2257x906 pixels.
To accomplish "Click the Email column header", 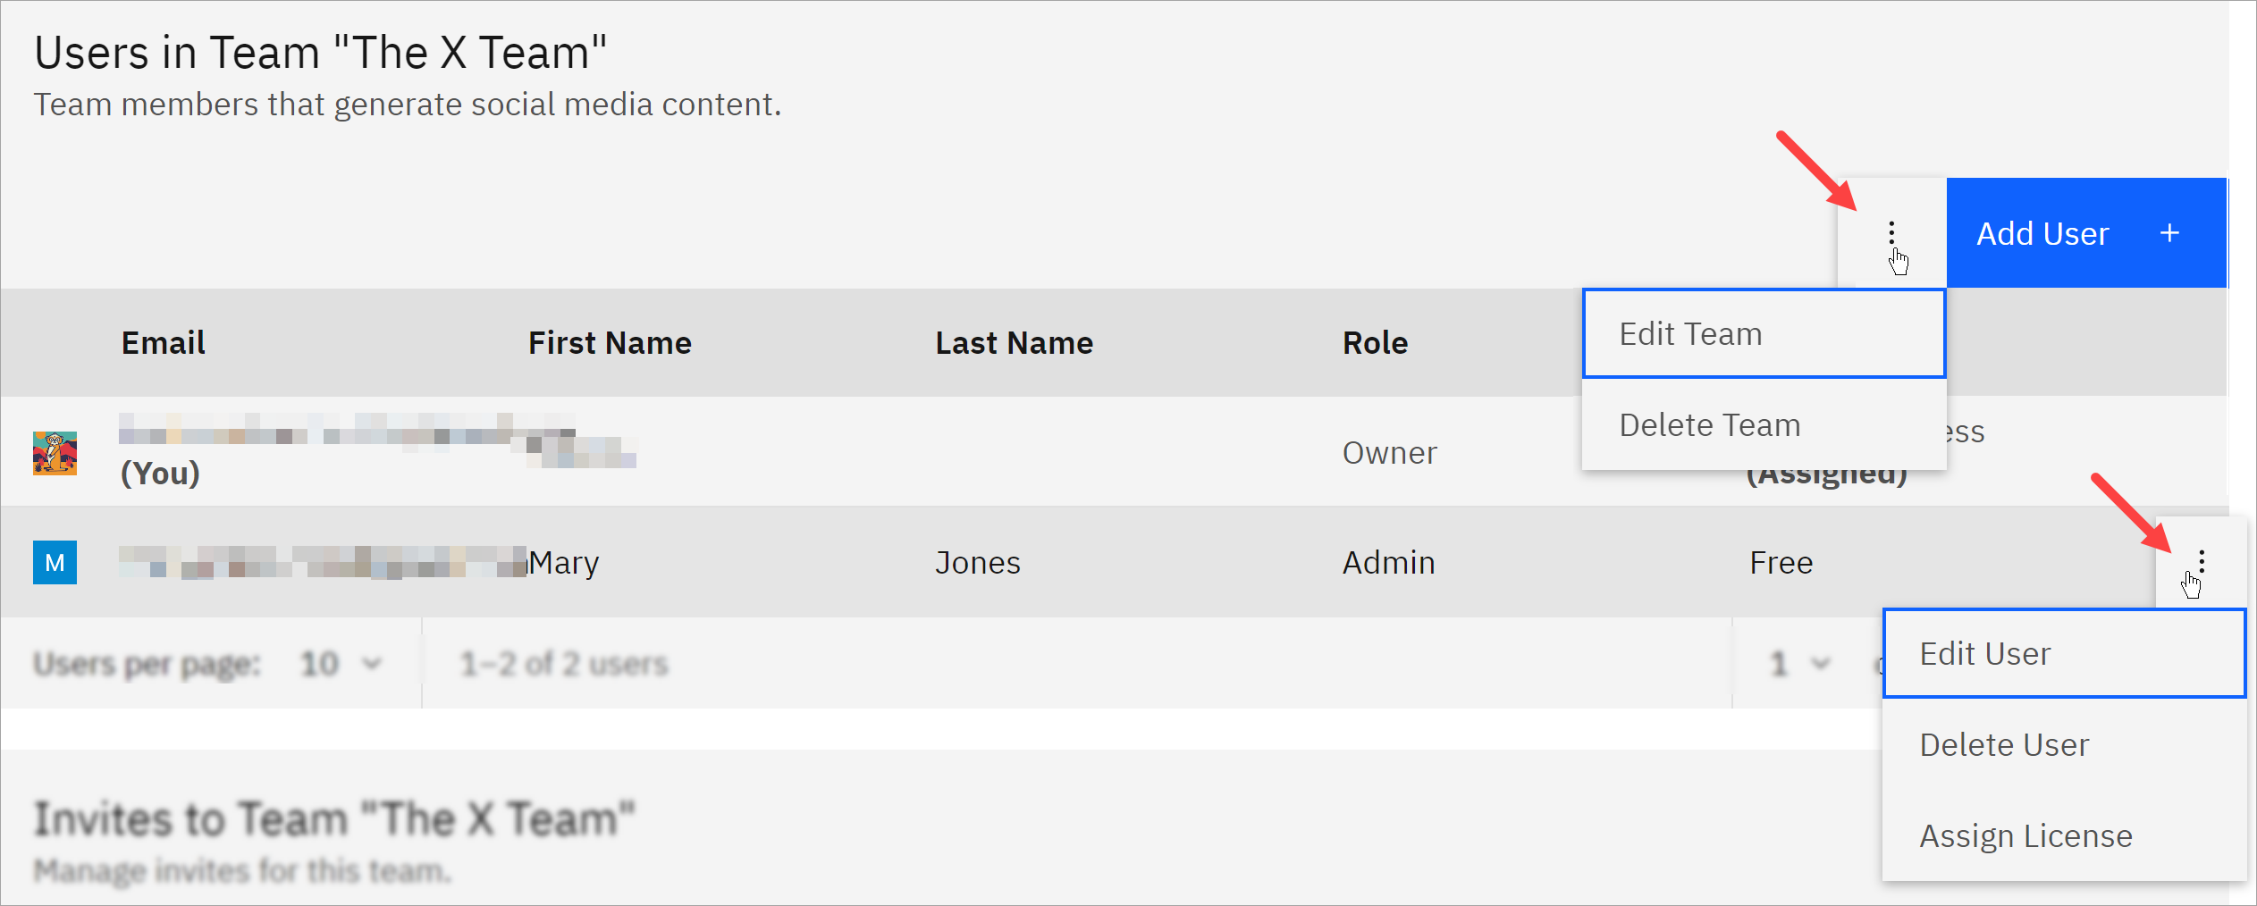I will (163, 343).
